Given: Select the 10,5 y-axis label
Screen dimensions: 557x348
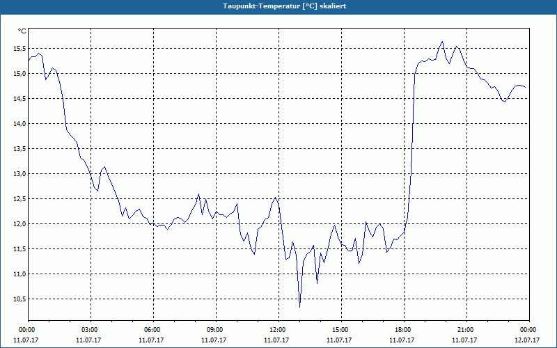Looking at the screenshot, I should click(x=19, y=299).
